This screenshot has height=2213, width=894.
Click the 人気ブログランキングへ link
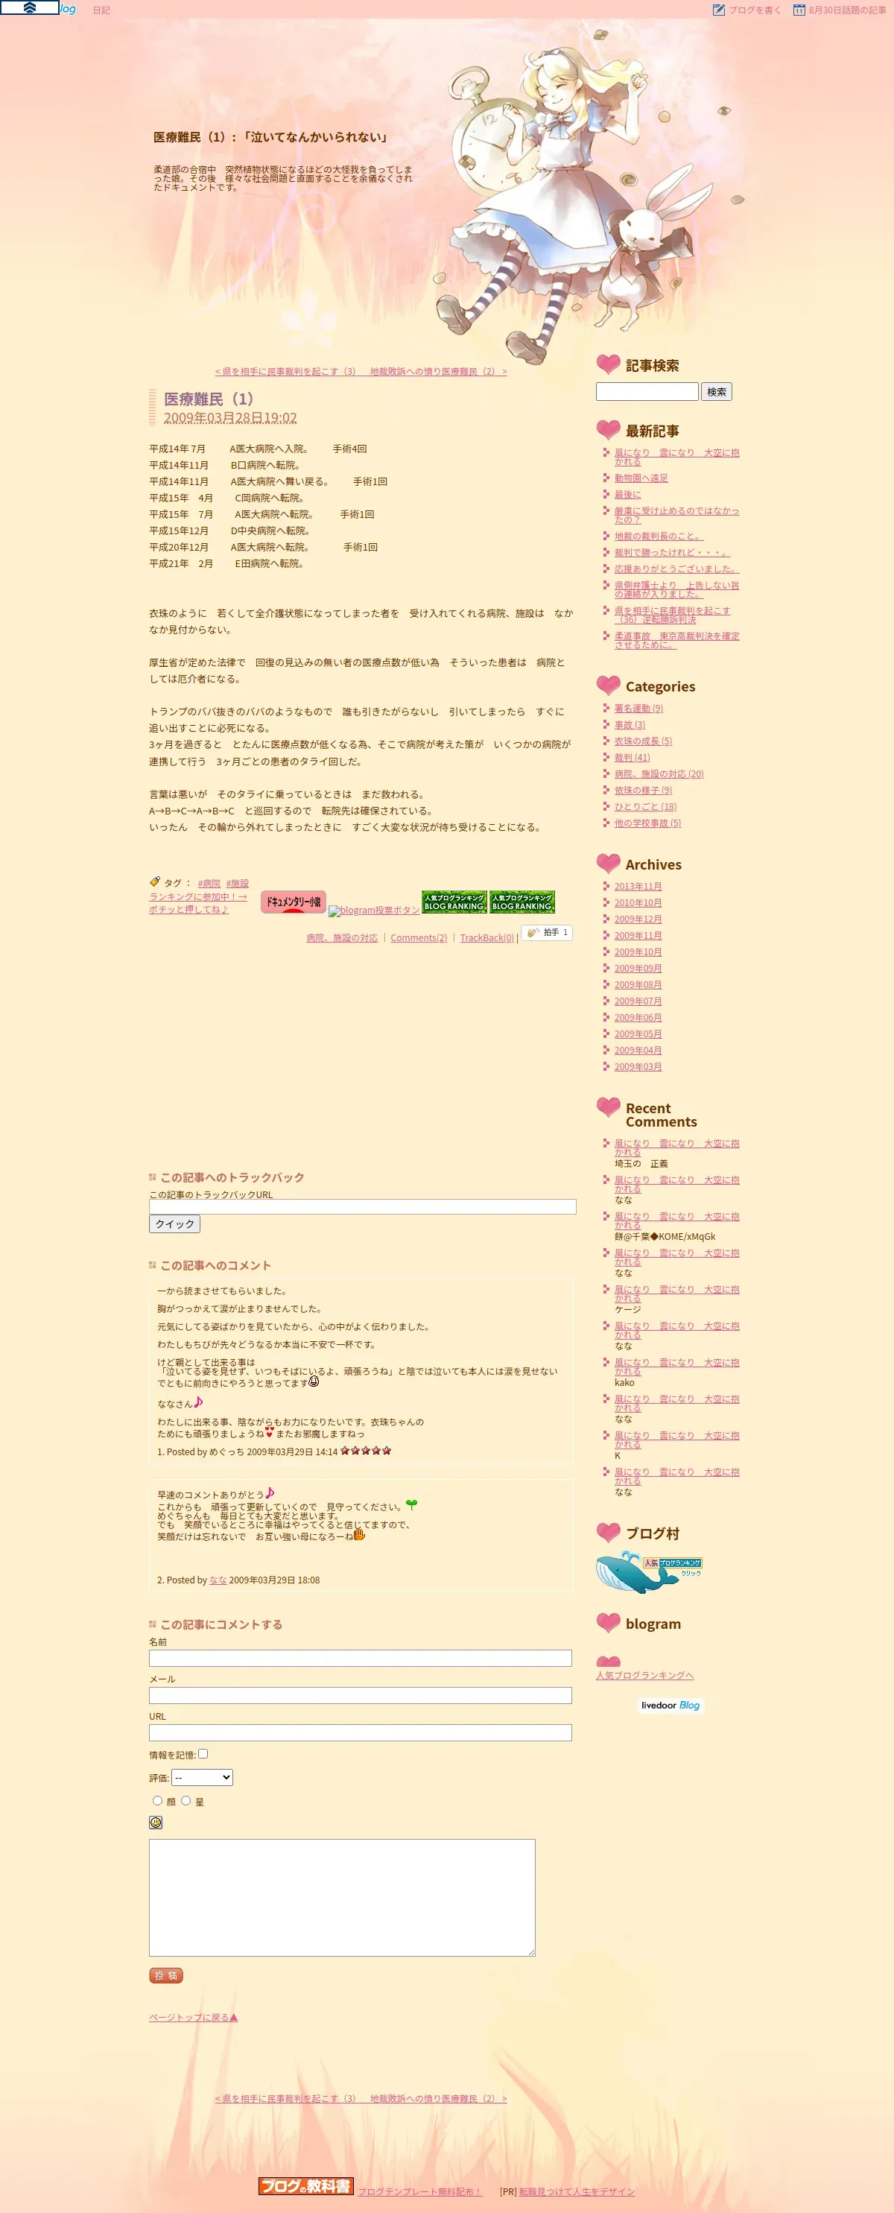pos(645,1675)
